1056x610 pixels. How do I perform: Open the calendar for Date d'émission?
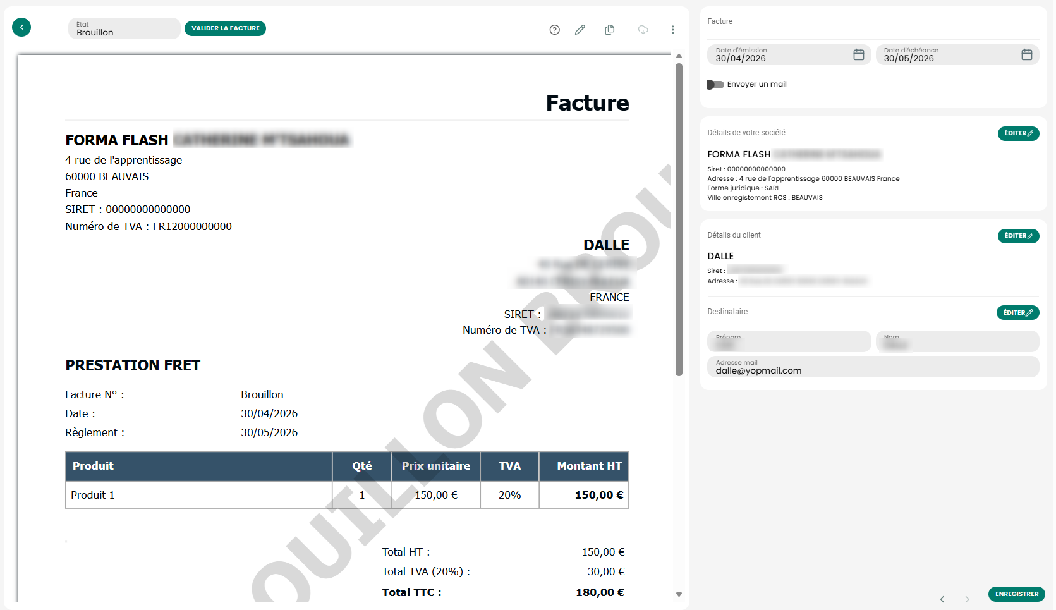[x=859, y=54]
